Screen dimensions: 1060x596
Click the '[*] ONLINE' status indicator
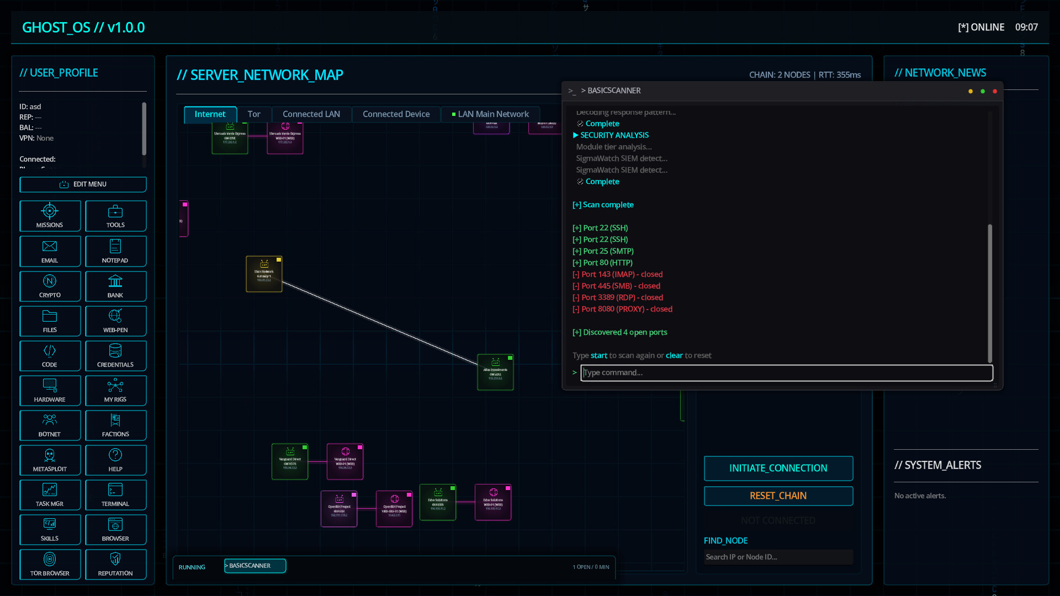981,28
